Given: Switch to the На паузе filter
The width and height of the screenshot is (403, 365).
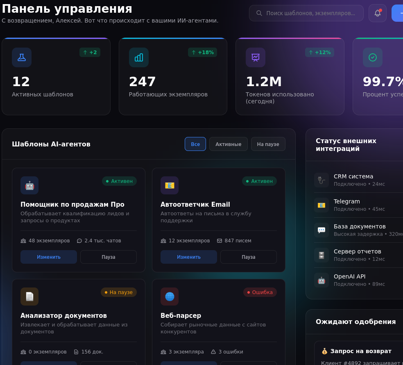Looking at the screenshot, I should (268, 144).
